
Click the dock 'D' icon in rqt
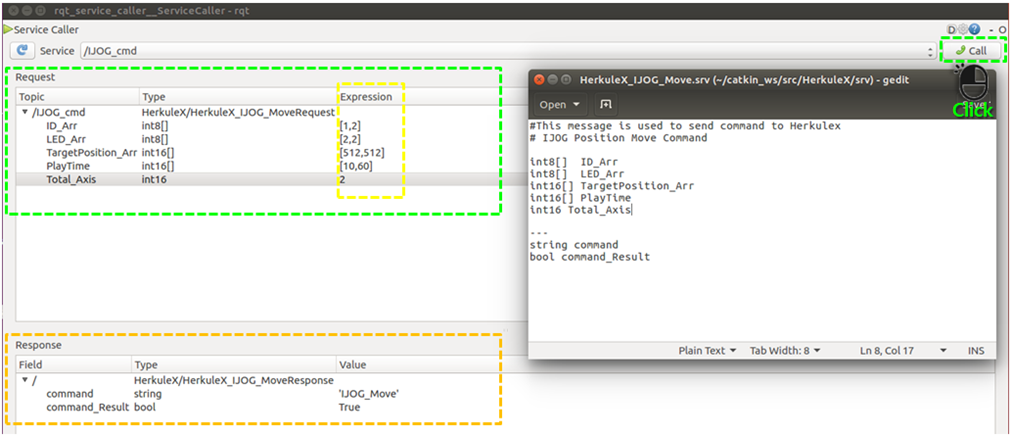pos(952,29)
